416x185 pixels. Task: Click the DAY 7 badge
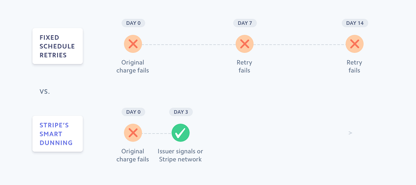pyautogui.click(x=245, y=23)
